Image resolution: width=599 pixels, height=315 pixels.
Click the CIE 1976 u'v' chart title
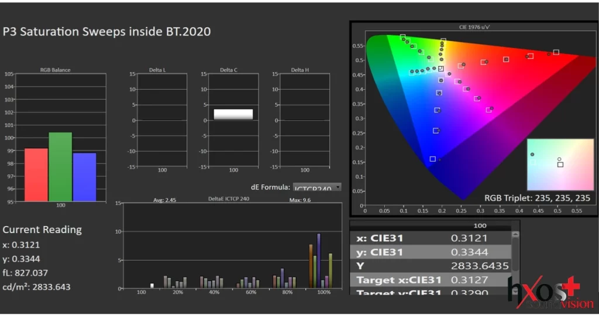[474, 27]
